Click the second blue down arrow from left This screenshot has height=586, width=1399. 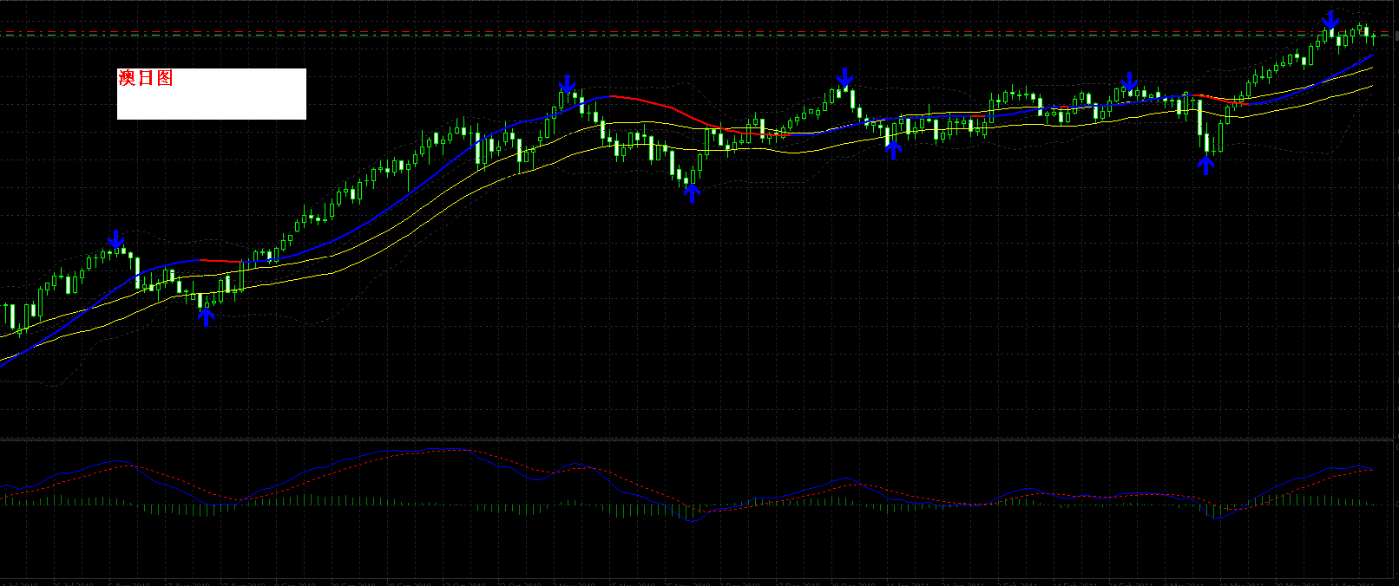567,84
